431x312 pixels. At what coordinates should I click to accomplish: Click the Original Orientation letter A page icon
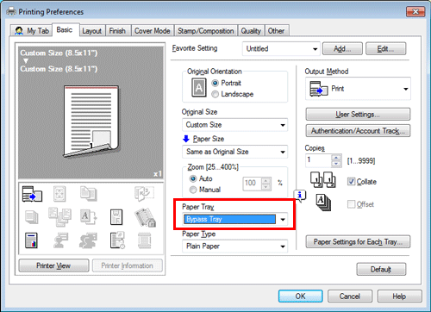199,88
